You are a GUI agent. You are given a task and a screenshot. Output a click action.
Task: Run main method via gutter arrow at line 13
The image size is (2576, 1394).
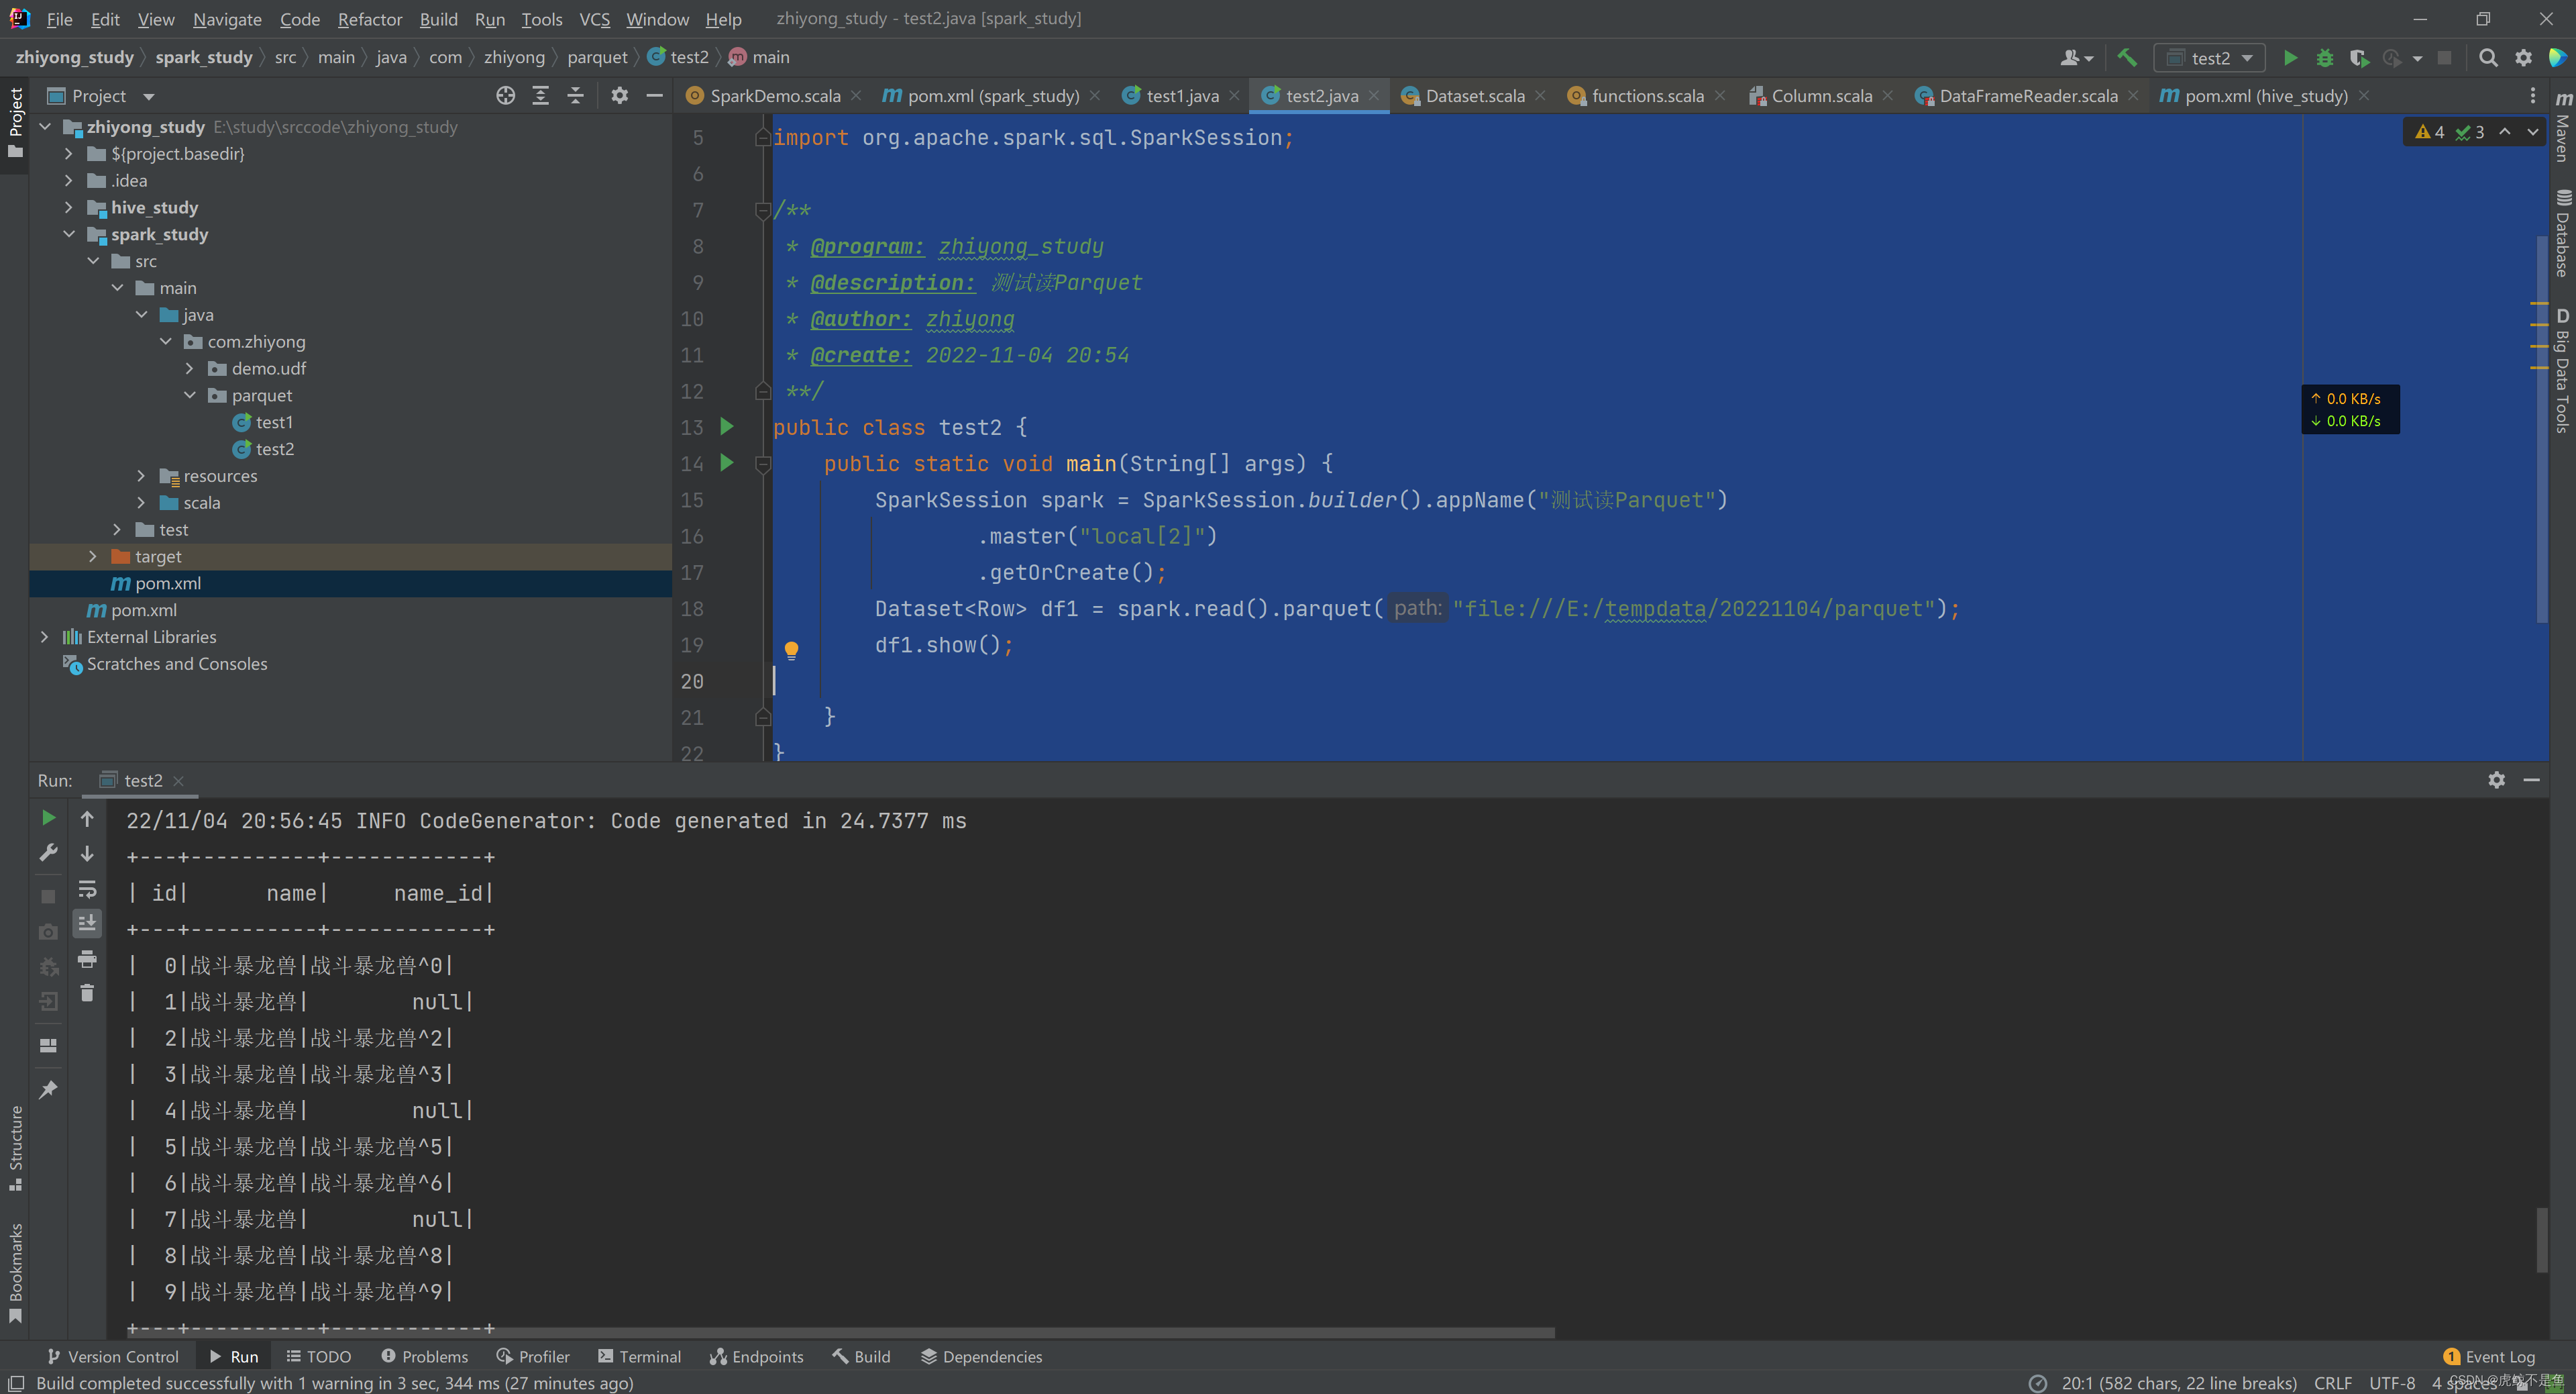(727, 426)
